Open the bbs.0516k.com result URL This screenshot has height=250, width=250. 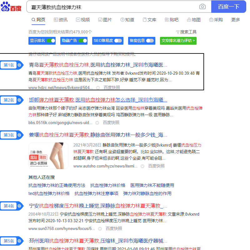pyautogui.click(x=60, y=123)
